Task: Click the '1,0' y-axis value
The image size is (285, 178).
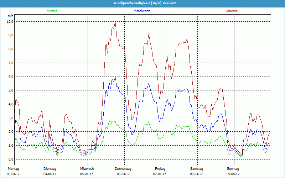Action: [x=11, y=146]
